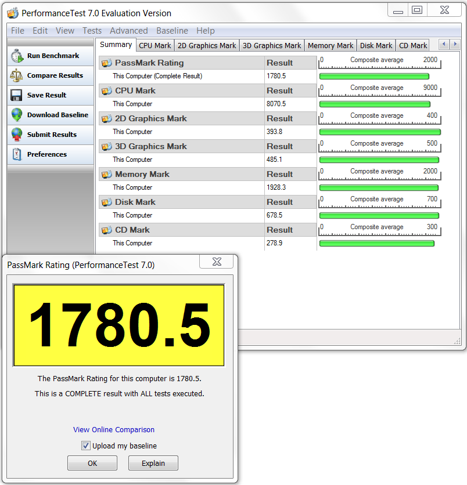Switch to the Summary tab
Image resolution: width=467 pixels, height=485 pixels.
116,45
